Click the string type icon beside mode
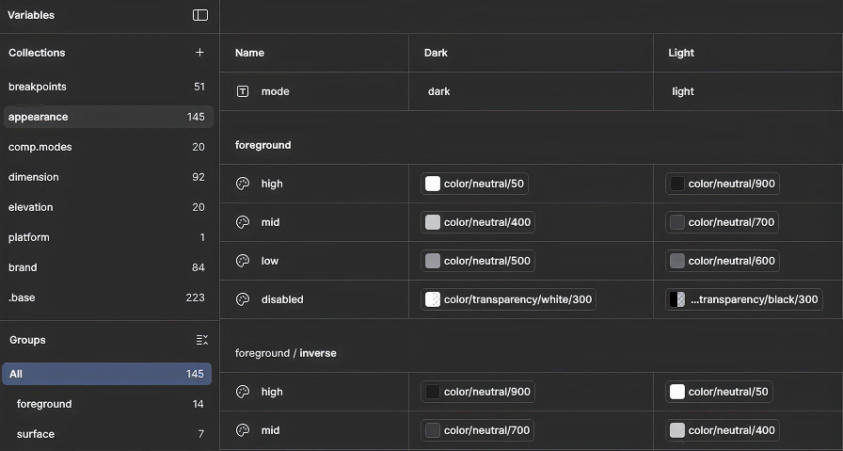This screenshot has height=451, width=843. point(243,91)
